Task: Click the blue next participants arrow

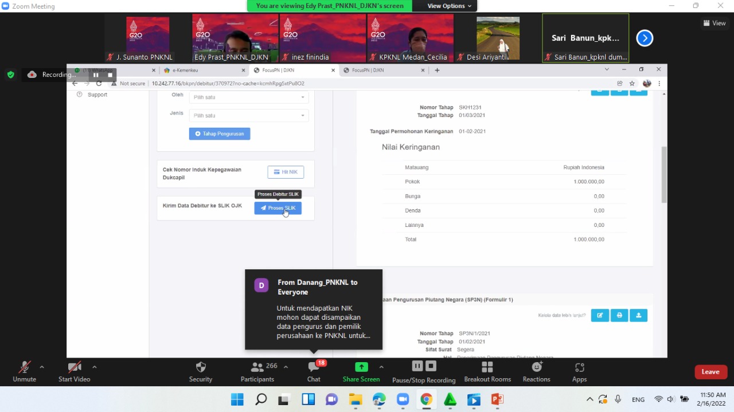Action: click(x=645, y=38)
